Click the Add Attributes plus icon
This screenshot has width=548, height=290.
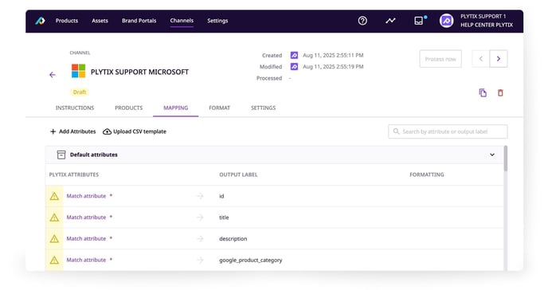(x=53, y=131)
